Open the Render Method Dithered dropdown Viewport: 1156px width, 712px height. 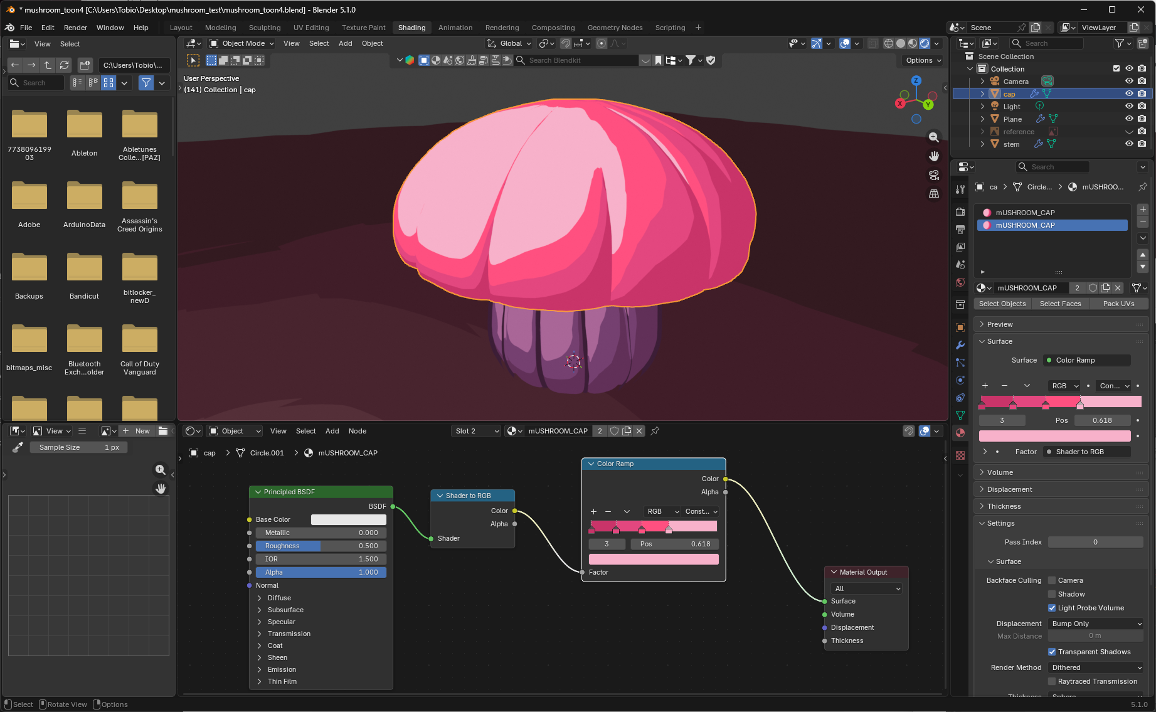click(x=1096, y=667)
